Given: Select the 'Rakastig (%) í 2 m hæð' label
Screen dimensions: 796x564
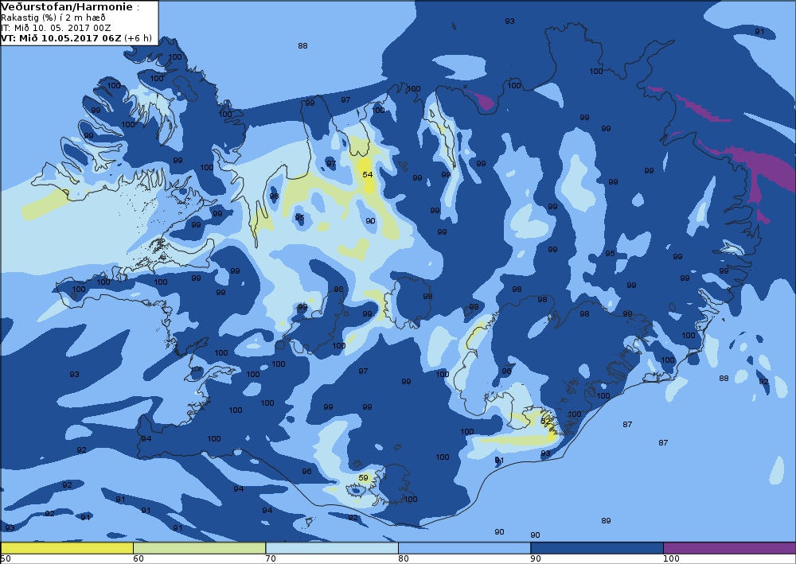Looking at the screenshot, I should [x=53, y=18].
